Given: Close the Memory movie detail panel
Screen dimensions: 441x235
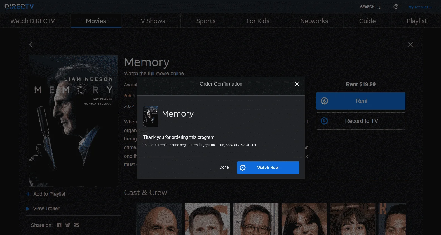Looking at the screenshot, I should pos(410,45).
